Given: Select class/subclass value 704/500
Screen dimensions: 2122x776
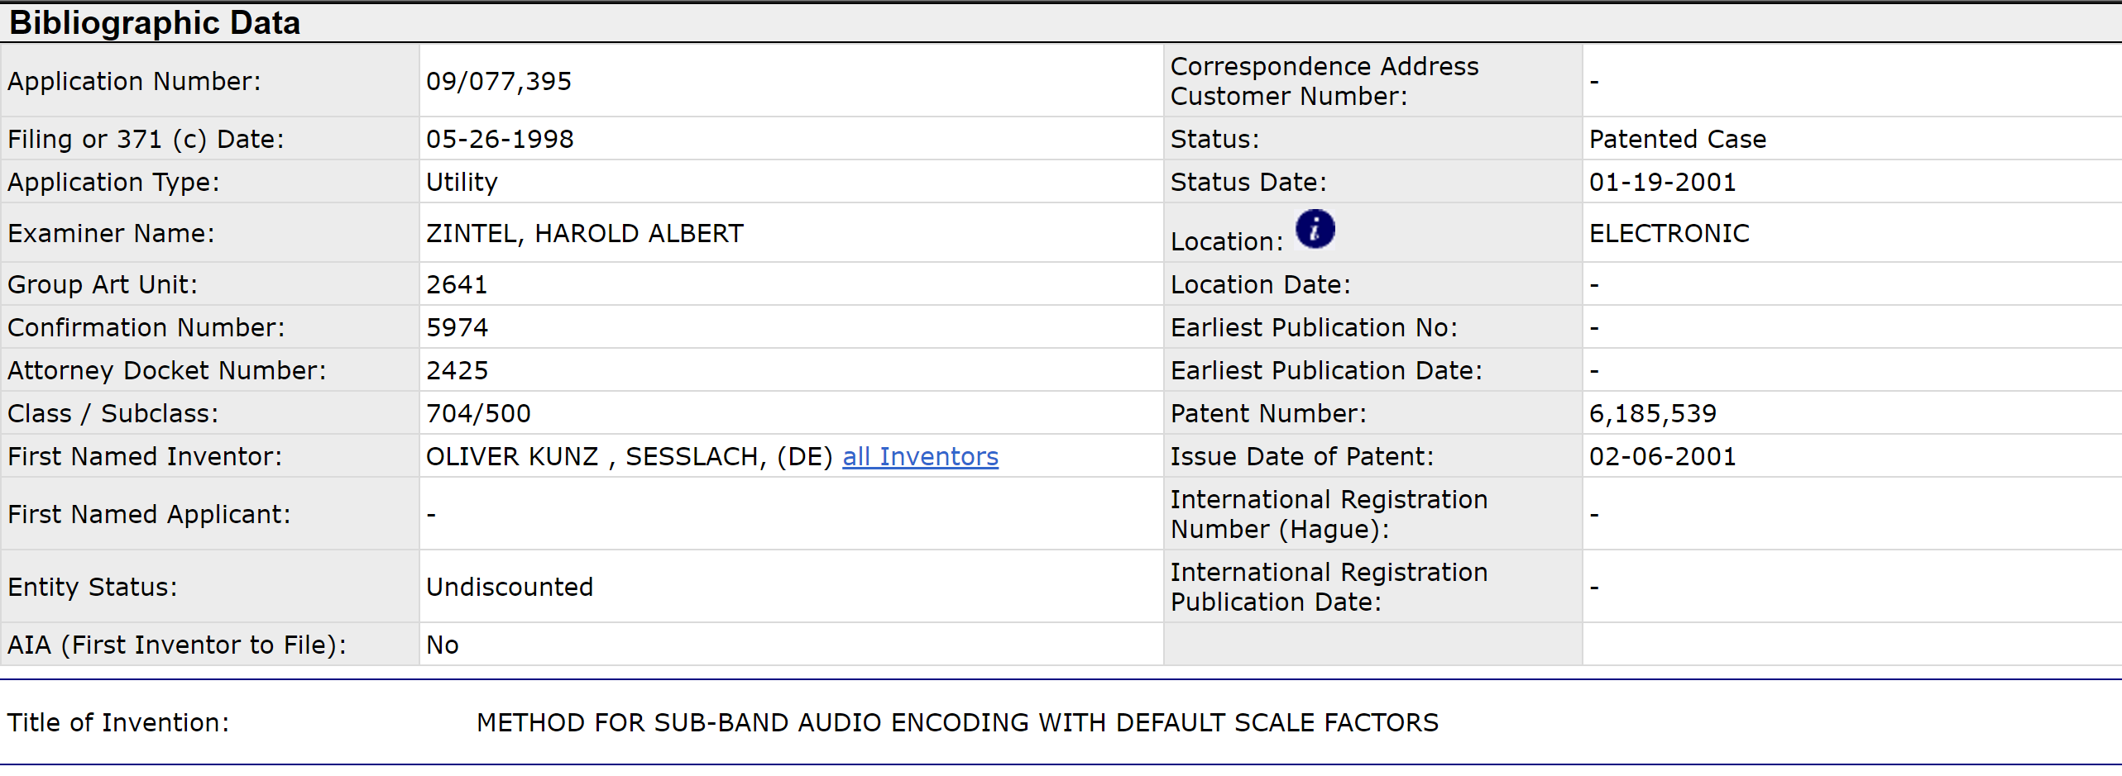Looking at the screenshot, I should [478, 414].
